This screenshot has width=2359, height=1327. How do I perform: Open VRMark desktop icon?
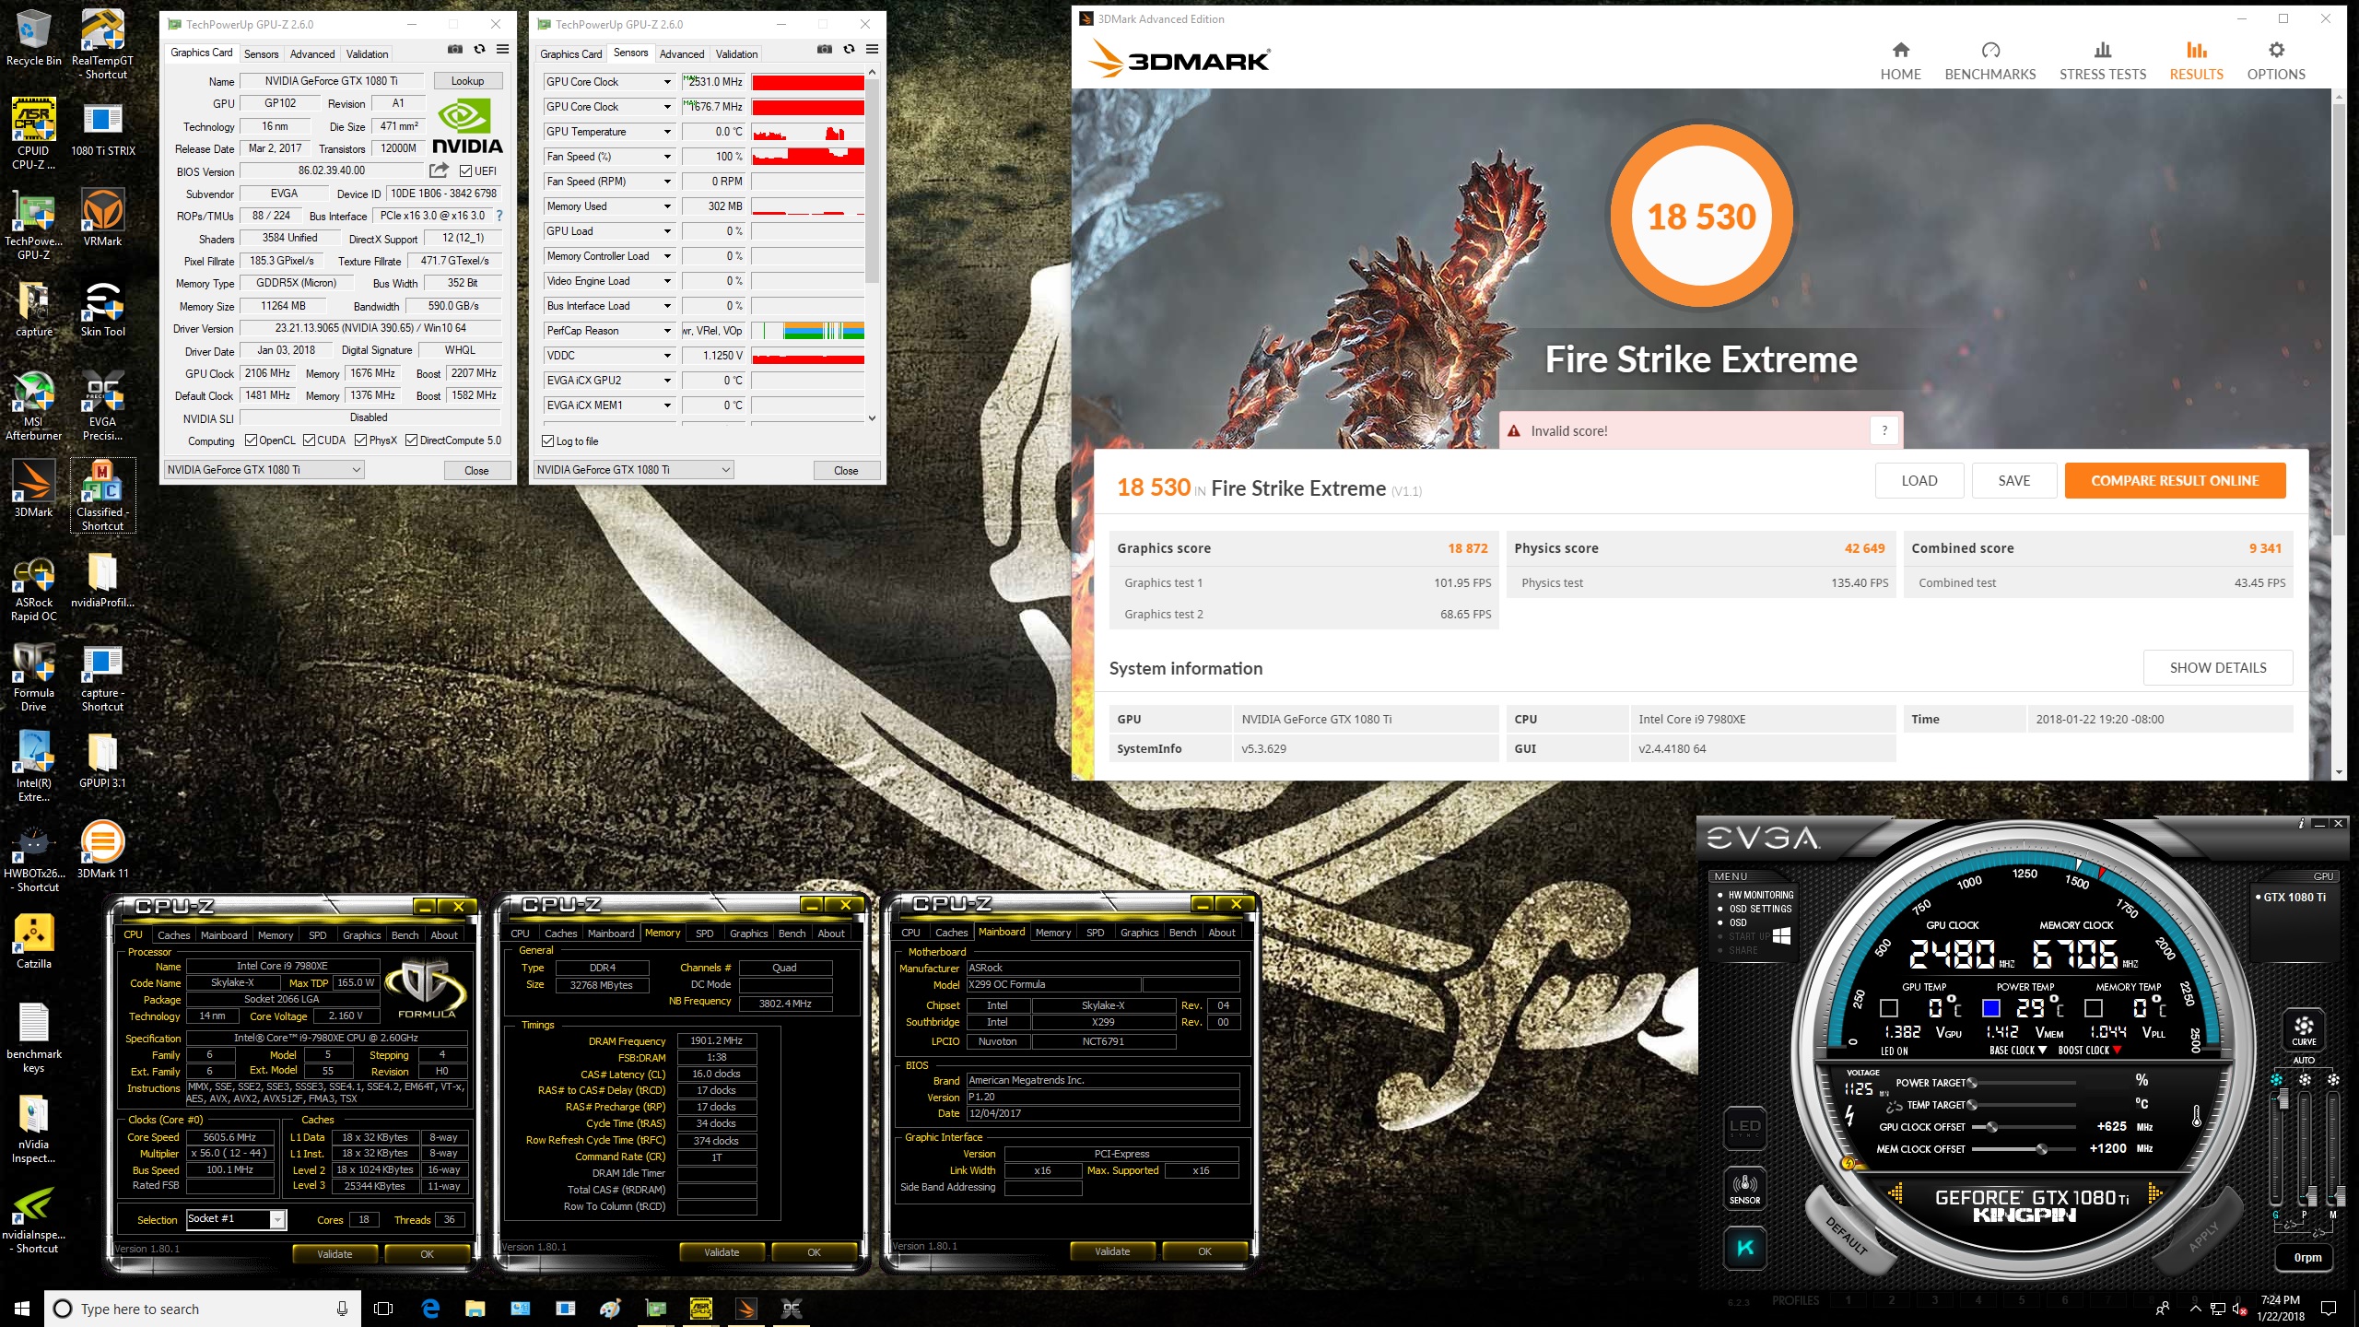pyautogui.click(x=102, y=217)
